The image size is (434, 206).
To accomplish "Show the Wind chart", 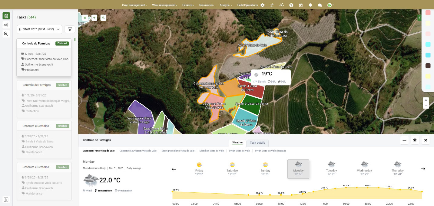I will coord(87,191).
